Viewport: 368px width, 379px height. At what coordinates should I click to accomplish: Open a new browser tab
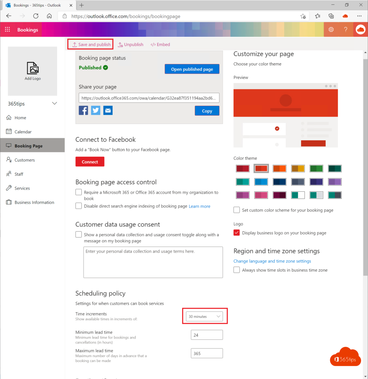(81, 5)
